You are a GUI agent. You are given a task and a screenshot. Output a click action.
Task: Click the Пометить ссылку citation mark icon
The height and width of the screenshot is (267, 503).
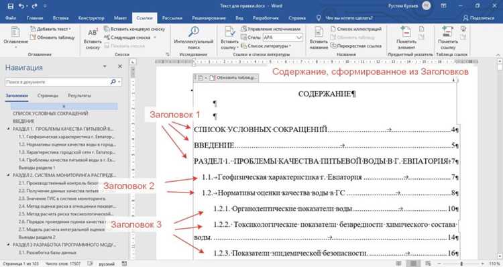[x=448, y=32]
